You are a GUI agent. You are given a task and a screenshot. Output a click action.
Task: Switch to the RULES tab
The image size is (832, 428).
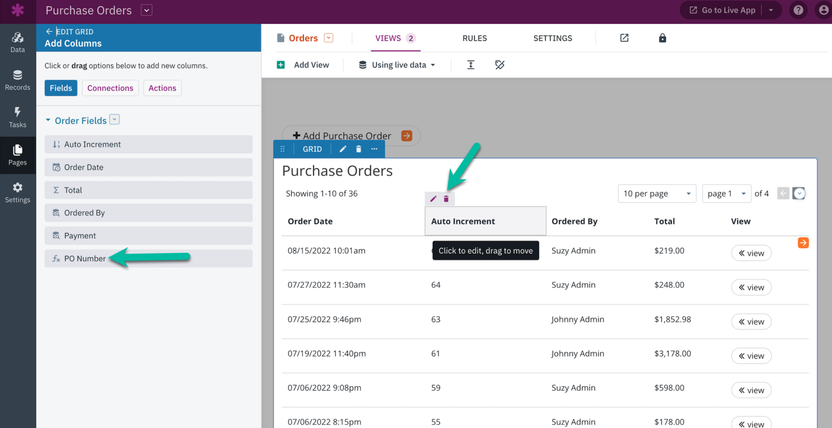[x=474, y=38]
